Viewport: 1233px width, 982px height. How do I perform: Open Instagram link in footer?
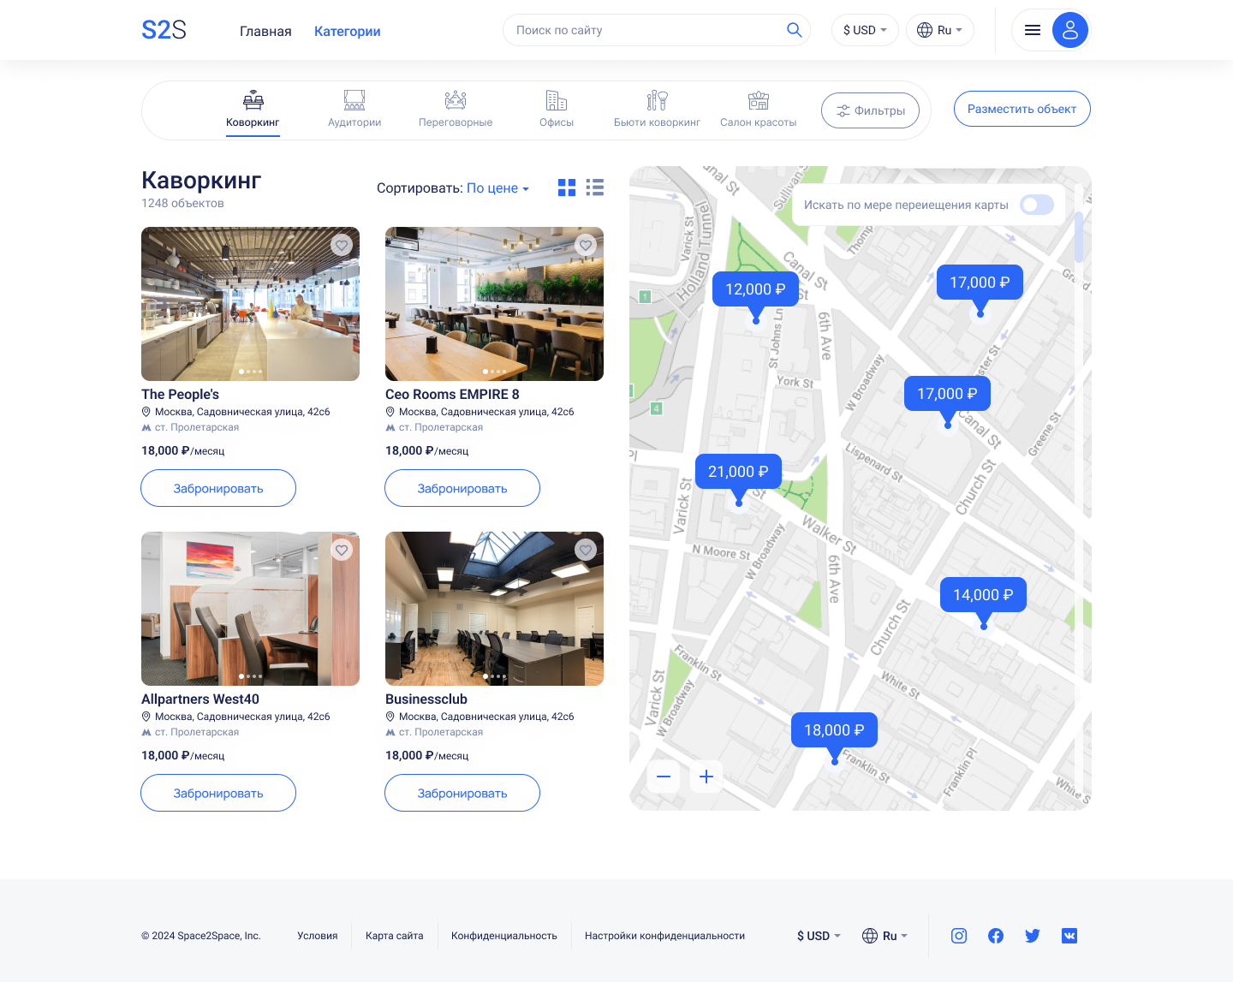point(959,936)
